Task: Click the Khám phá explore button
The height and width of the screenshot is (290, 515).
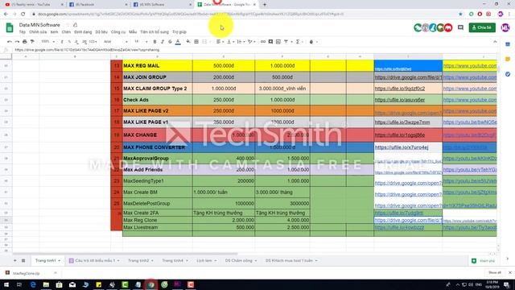Action: [x=483, y=261]
